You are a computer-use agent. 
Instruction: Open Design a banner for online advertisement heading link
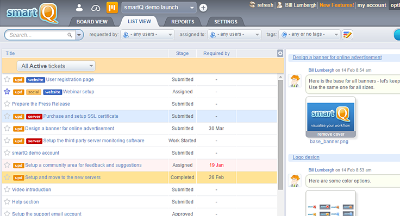(337, 58)
